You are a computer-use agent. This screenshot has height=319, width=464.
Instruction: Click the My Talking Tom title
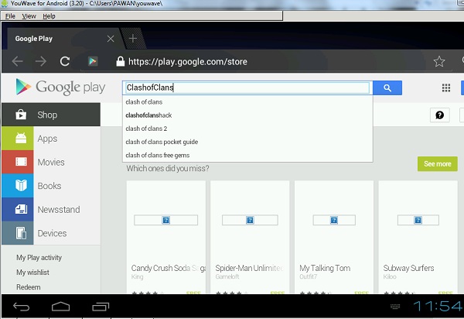(x=325, y=268)
